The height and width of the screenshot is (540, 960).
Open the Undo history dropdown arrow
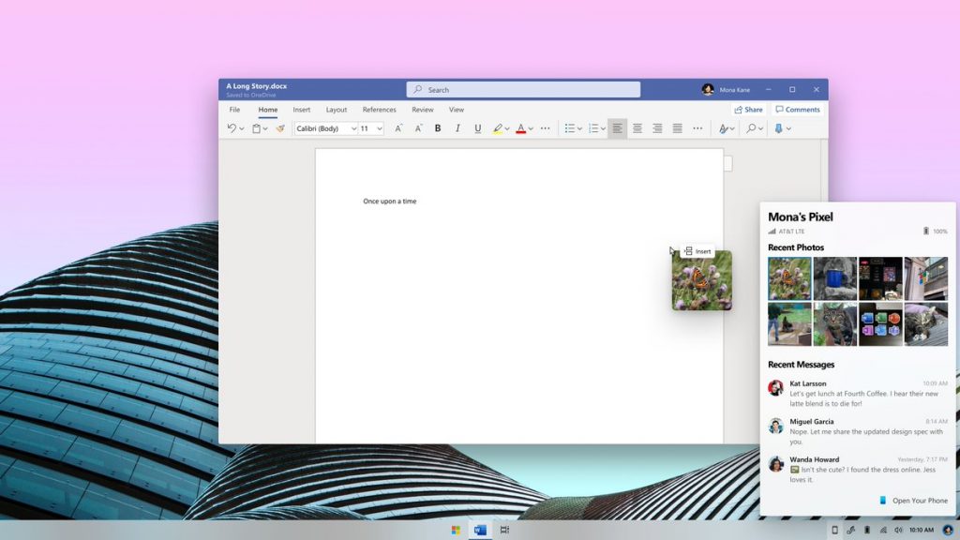point(242,128)
